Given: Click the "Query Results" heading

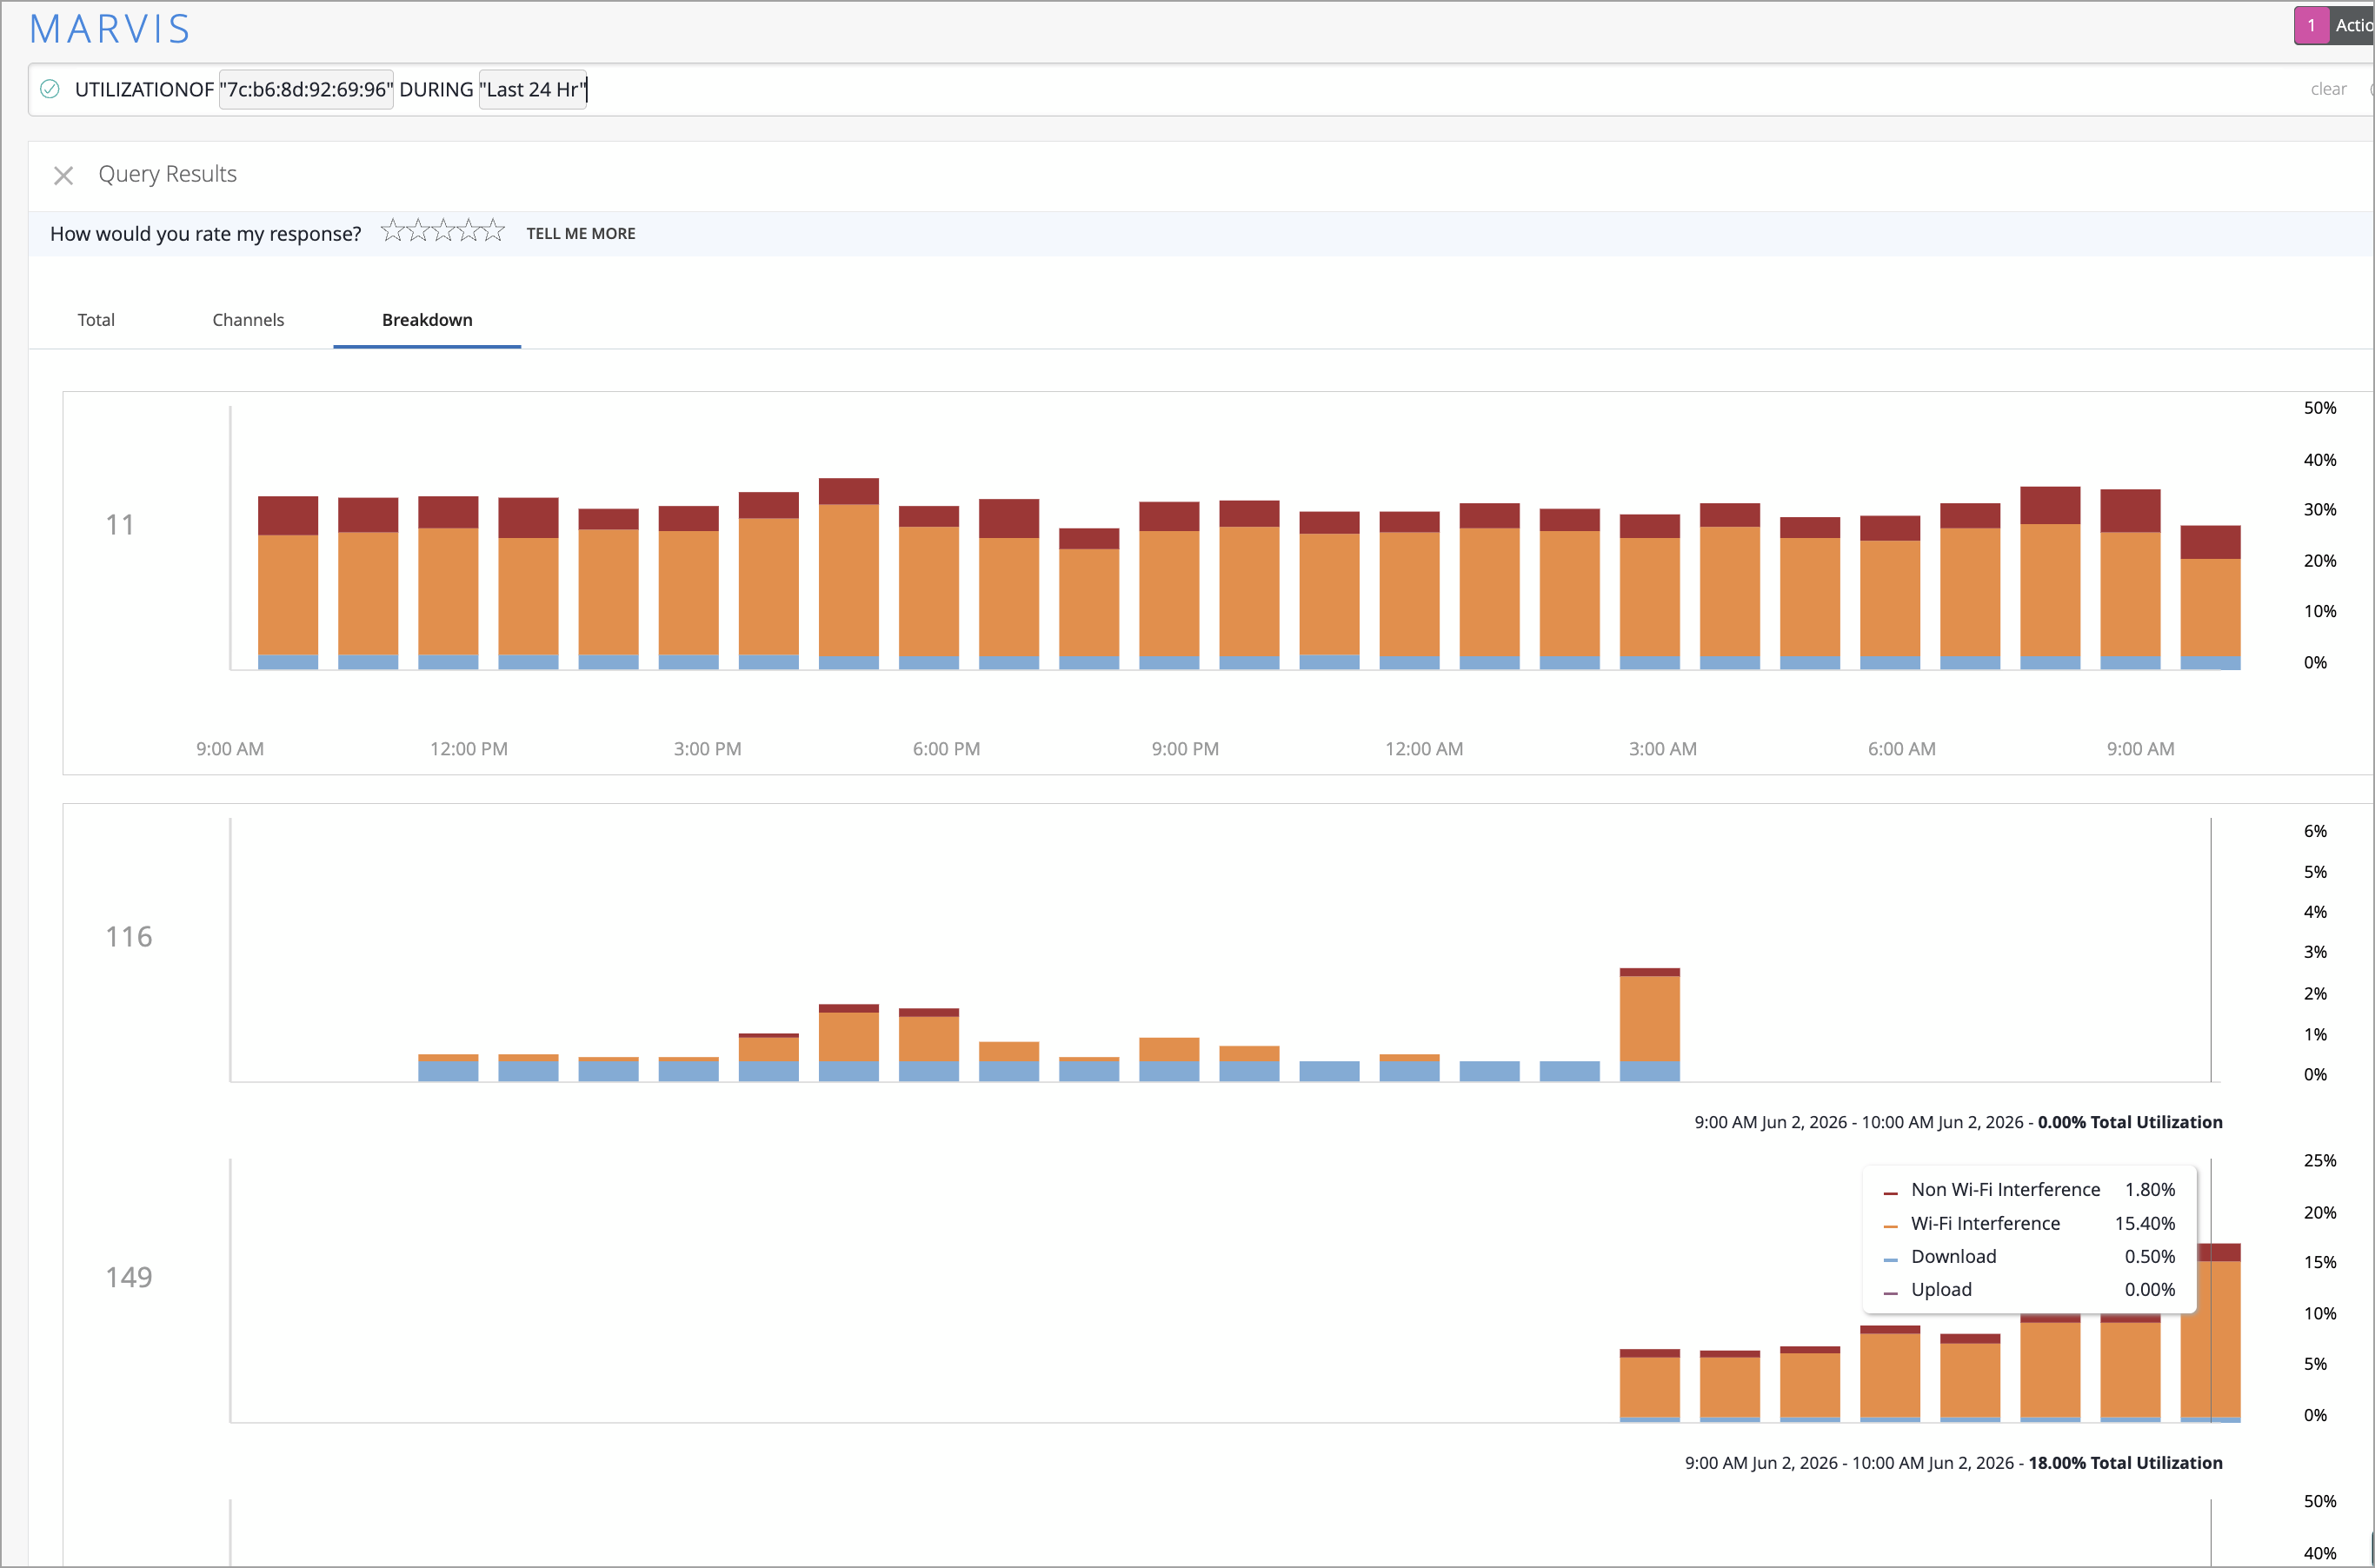Looking at the screenshot, I should pyautogui.click(x=167, y=174).
